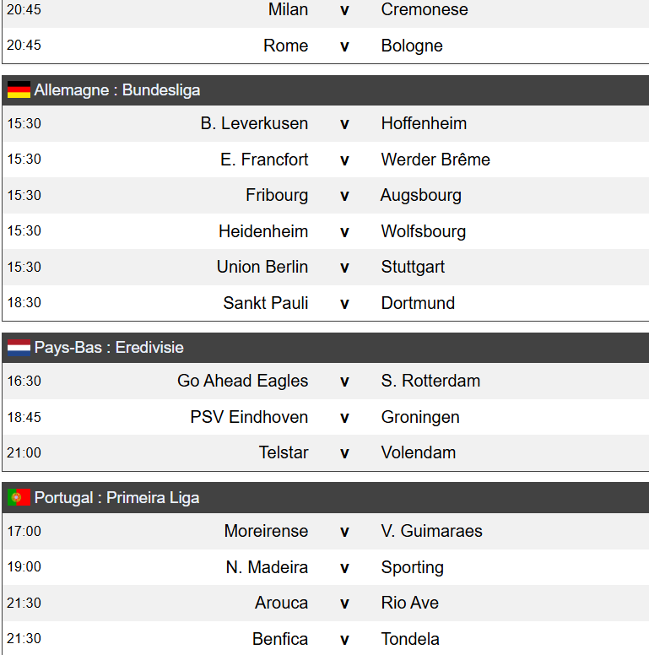Click the Rome team name
The width and height of the screenshot is (649, 655).
coord(285,46)
